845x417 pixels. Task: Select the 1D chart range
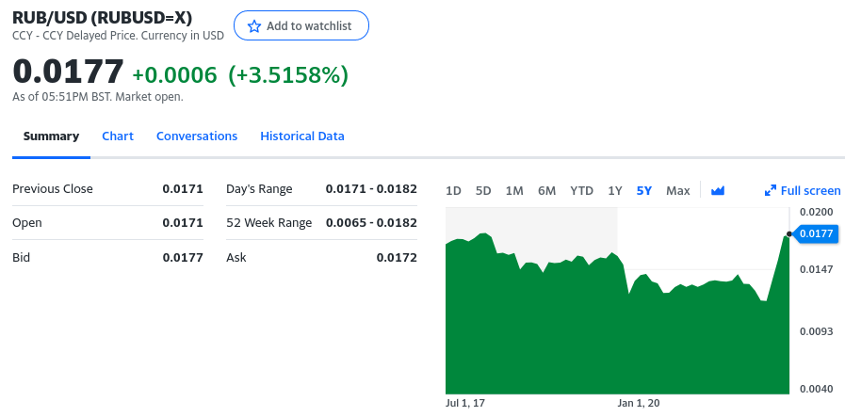(x=454, y=191)
